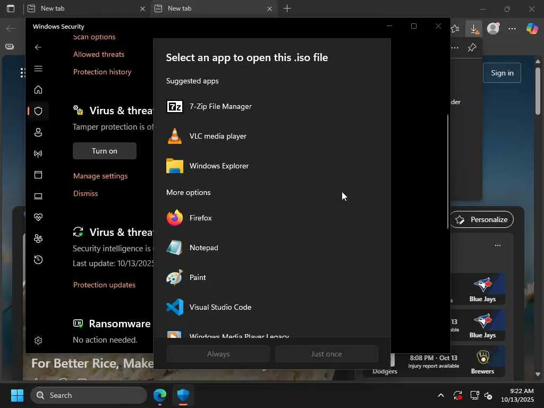Open Edge Settings and more ellipsis
Image resolution: width=544 pixels, height=408 pixels.
(x=512, y=29)
